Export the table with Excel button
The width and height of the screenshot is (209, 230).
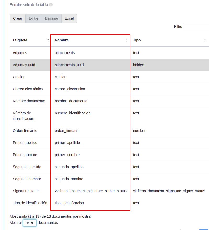tap(69, 18)
